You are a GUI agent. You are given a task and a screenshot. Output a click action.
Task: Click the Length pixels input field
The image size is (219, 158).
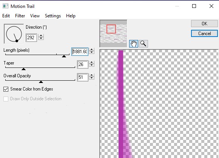(x=80, y=52)
